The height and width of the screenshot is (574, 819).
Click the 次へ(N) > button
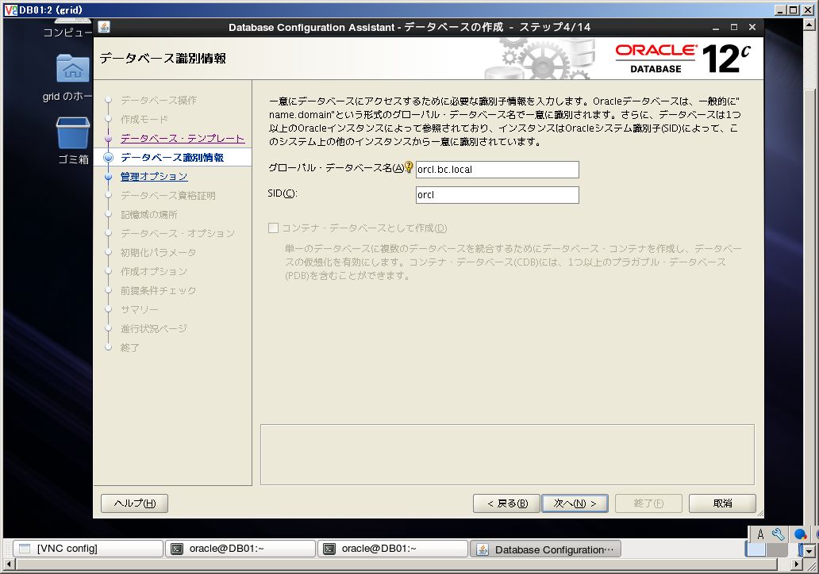(575, 503)
